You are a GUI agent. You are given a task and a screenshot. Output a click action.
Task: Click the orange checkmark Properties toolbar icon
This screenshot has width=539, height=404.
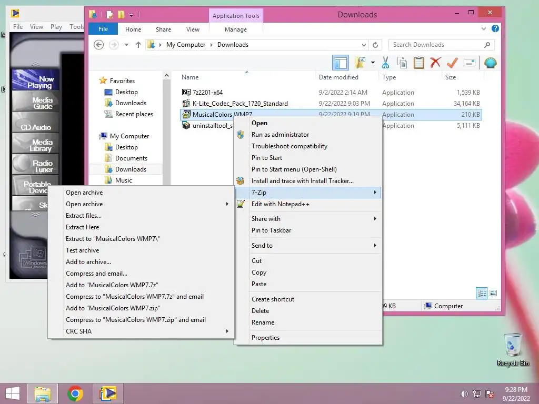(452, 63)
